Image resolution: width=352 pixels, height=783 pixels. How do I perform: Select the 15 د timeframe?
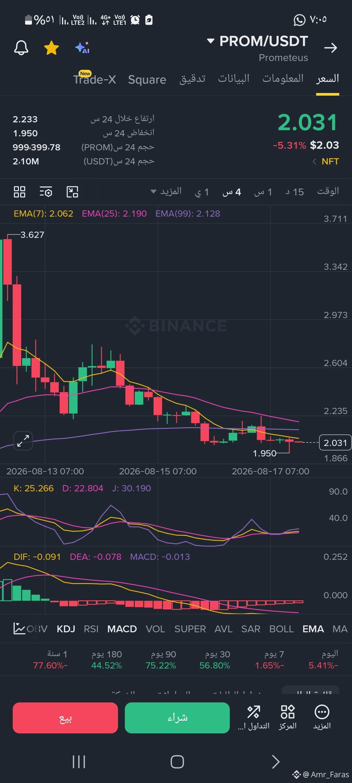click(x=295, y=192)
